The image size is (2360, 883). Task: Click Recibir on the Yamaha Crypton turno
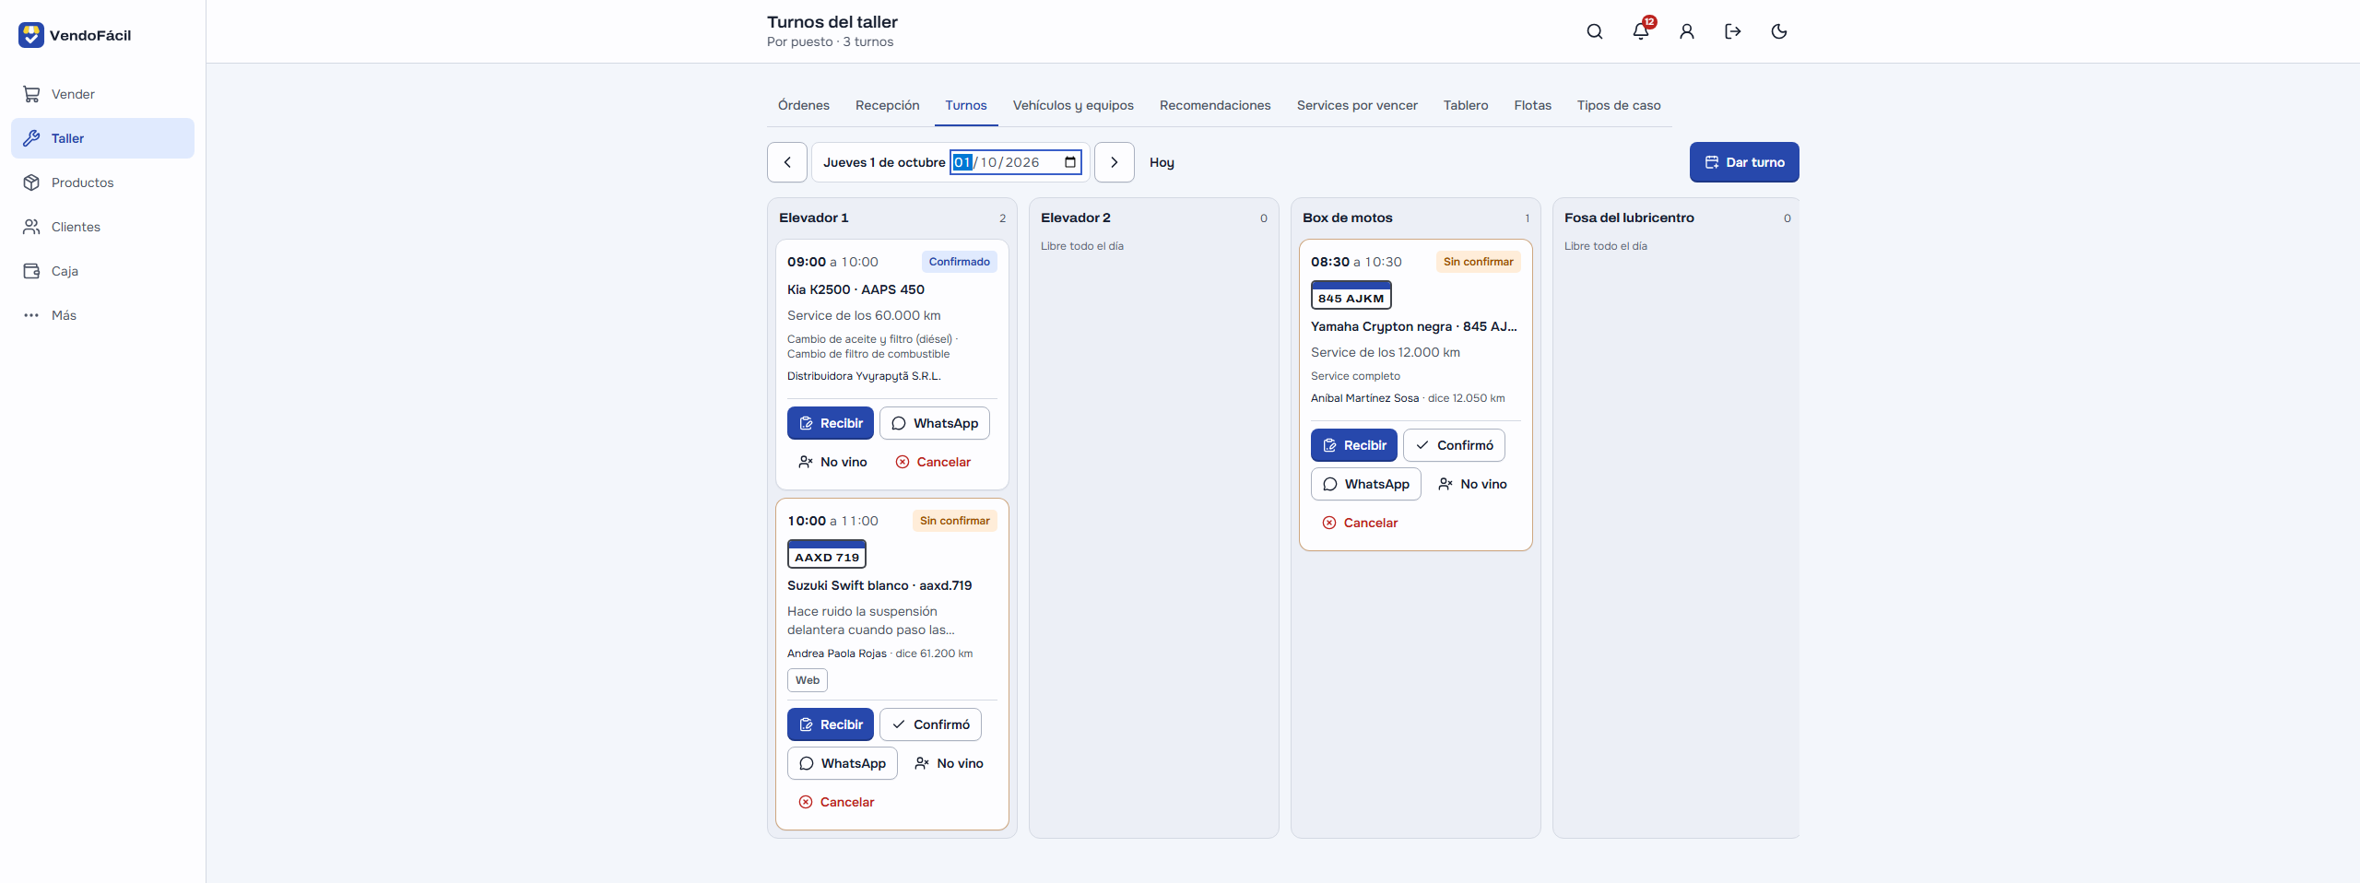click(x=1354, y=445)
